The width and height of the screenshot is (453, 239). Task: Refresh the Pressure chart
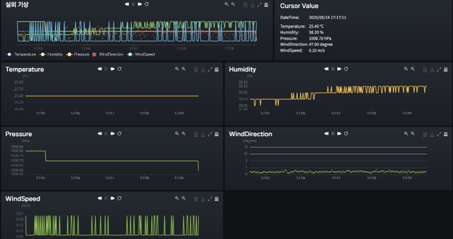click(120, 134)
